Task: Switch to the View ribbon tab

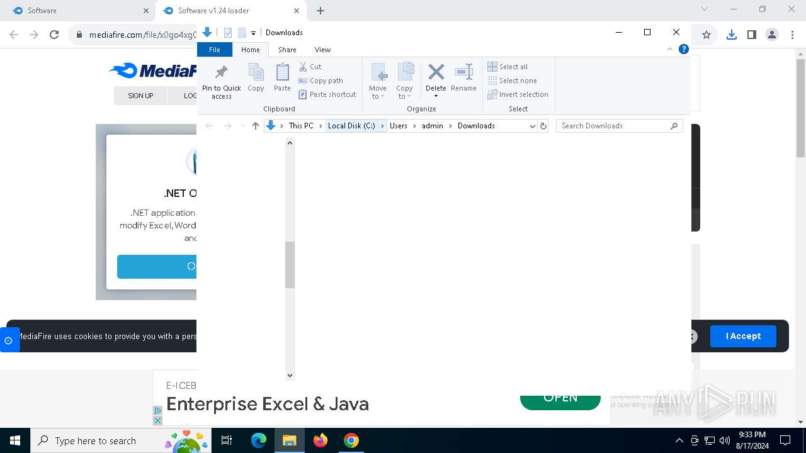Action: click(x=322, y=50)
